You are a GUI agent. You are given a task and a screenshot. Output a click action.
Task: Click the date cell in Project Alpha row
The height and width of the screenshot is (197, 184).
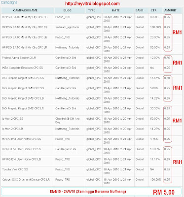117,60
